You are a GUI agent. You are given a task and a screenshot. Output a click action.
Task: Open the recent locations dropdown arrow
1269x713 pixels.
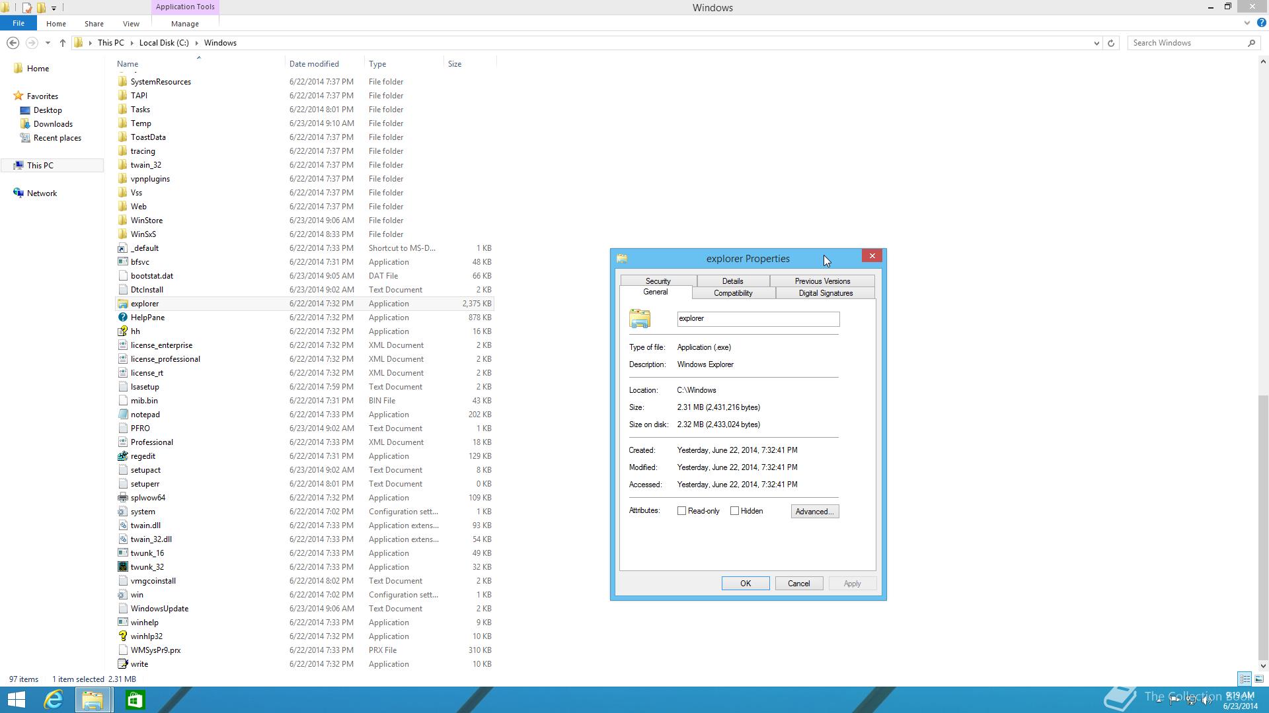click(48, 43)
